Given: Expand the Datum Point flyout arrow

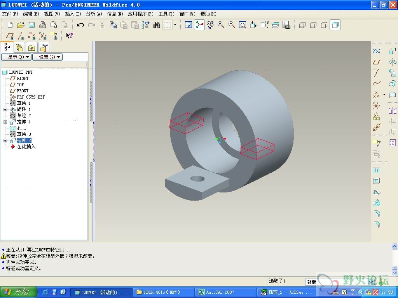Looking at the screenshot, I should (x=384, y=95).
